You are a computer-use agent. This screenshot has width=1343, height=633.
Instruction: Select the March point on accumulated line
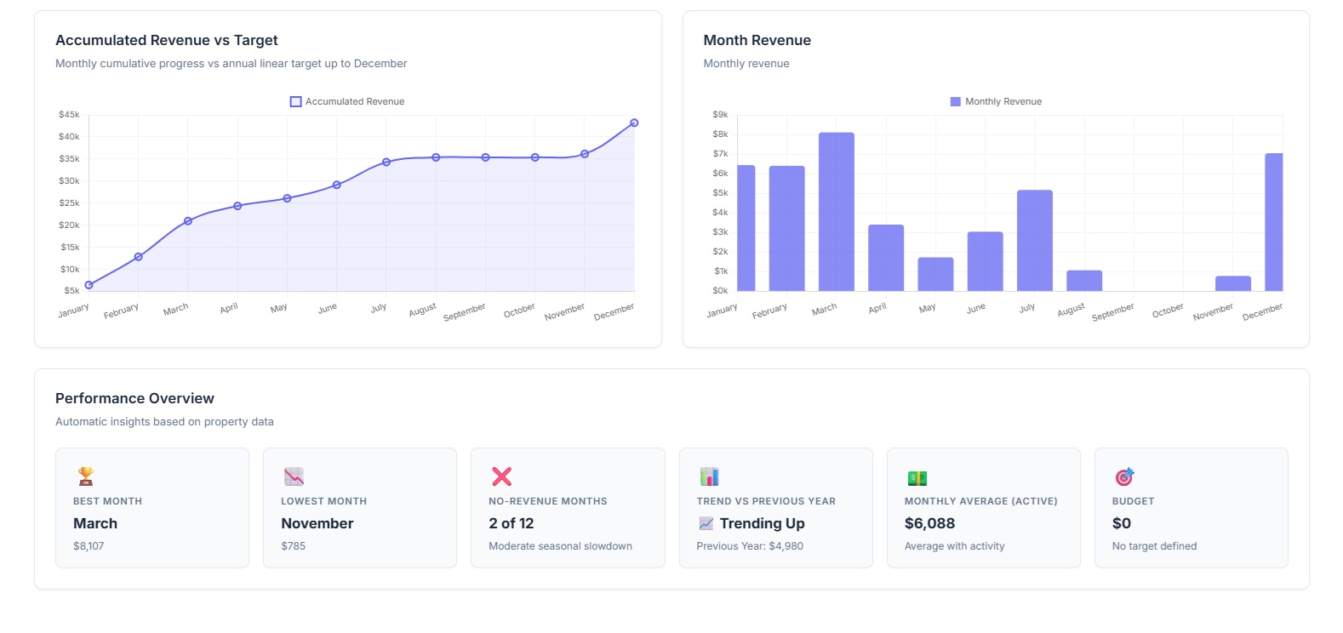pos(188,220)
